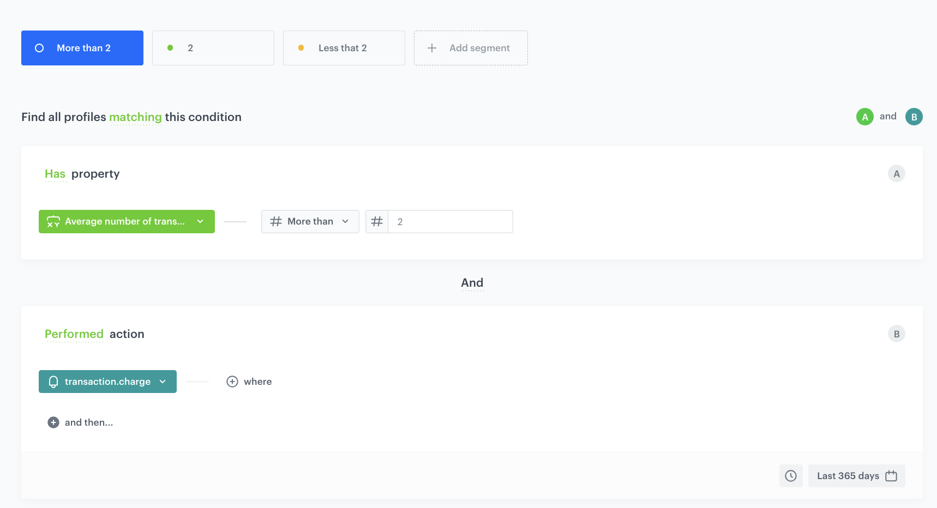Toggle the 'Has' property keyword
937x508 pixels.
[x=55, y=174]
